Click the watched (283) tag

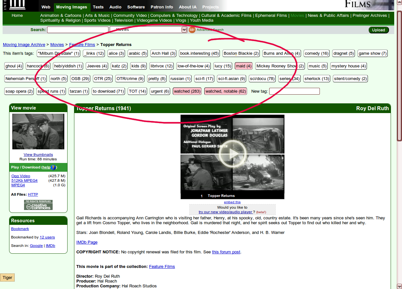click(x=187, y=91)
